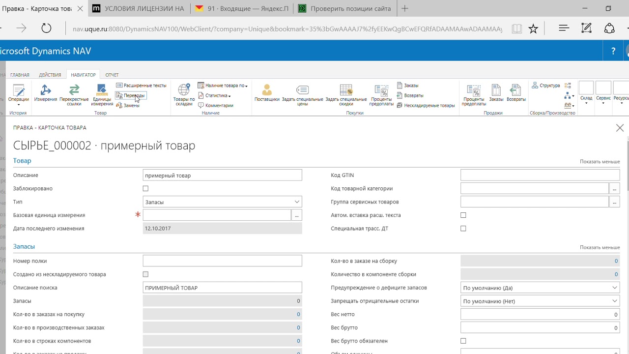Click Показать меньше in Товар section
The height and width of the screenshot is (354, 629).
point(600,162)
